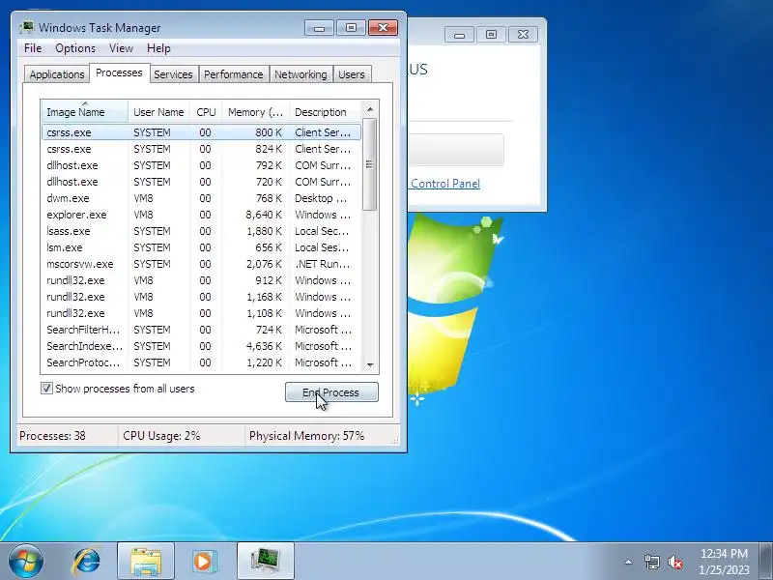
Task: Launch Internet Explorer from the taskbar
Action: (x=87, y=562)
